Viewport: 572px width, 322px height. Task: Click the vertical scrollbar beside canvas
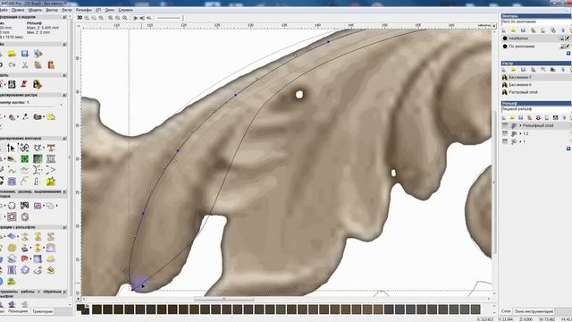(x=494, y=182)
